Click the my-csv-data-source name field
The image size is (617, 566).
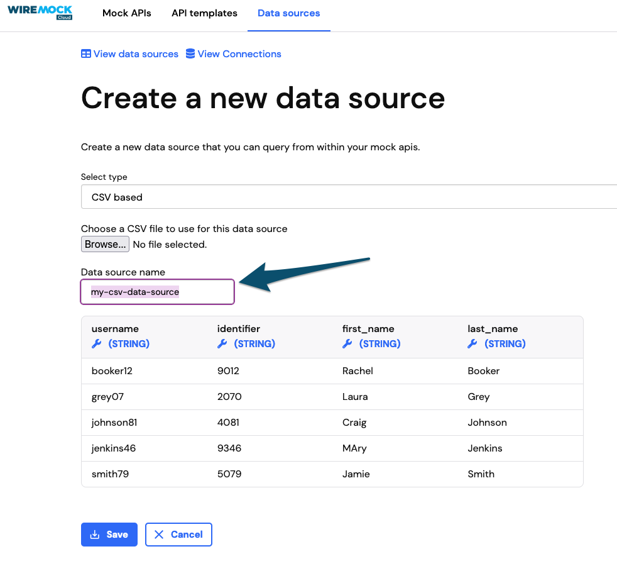[157, 291]
